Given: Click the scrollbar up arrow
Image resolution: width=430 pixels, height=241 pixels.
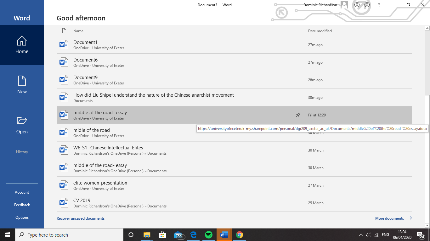Looking at the screenshot, I should pos(427,28).
